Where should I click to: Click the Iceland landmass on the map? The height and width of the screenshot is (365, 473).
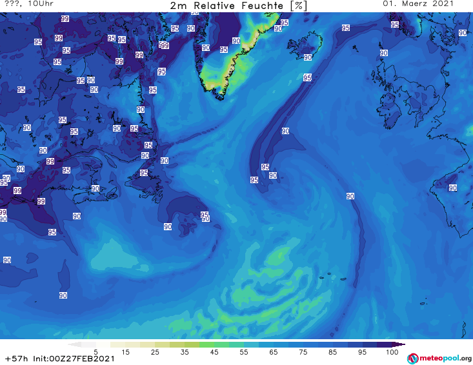(x=305, y=44)
